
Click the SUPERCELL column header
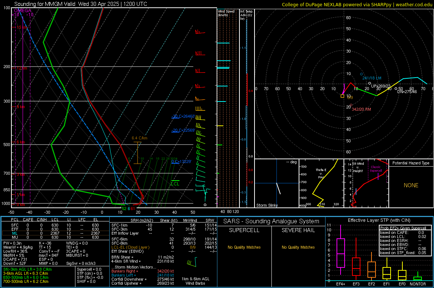pos(244,230)
